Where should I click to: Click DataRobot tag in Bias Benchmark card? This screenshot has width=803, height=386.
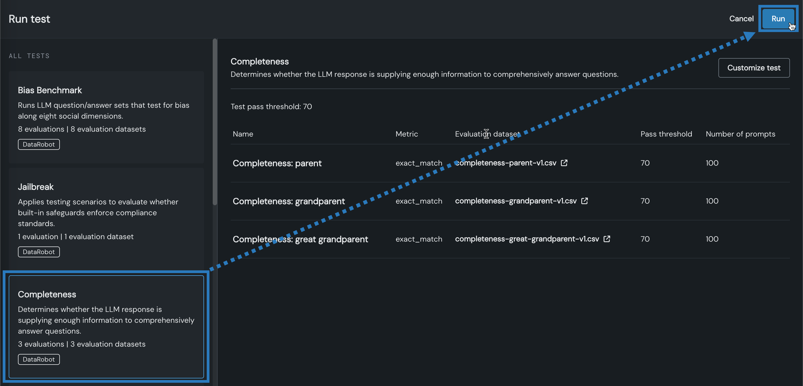[39, 144]
